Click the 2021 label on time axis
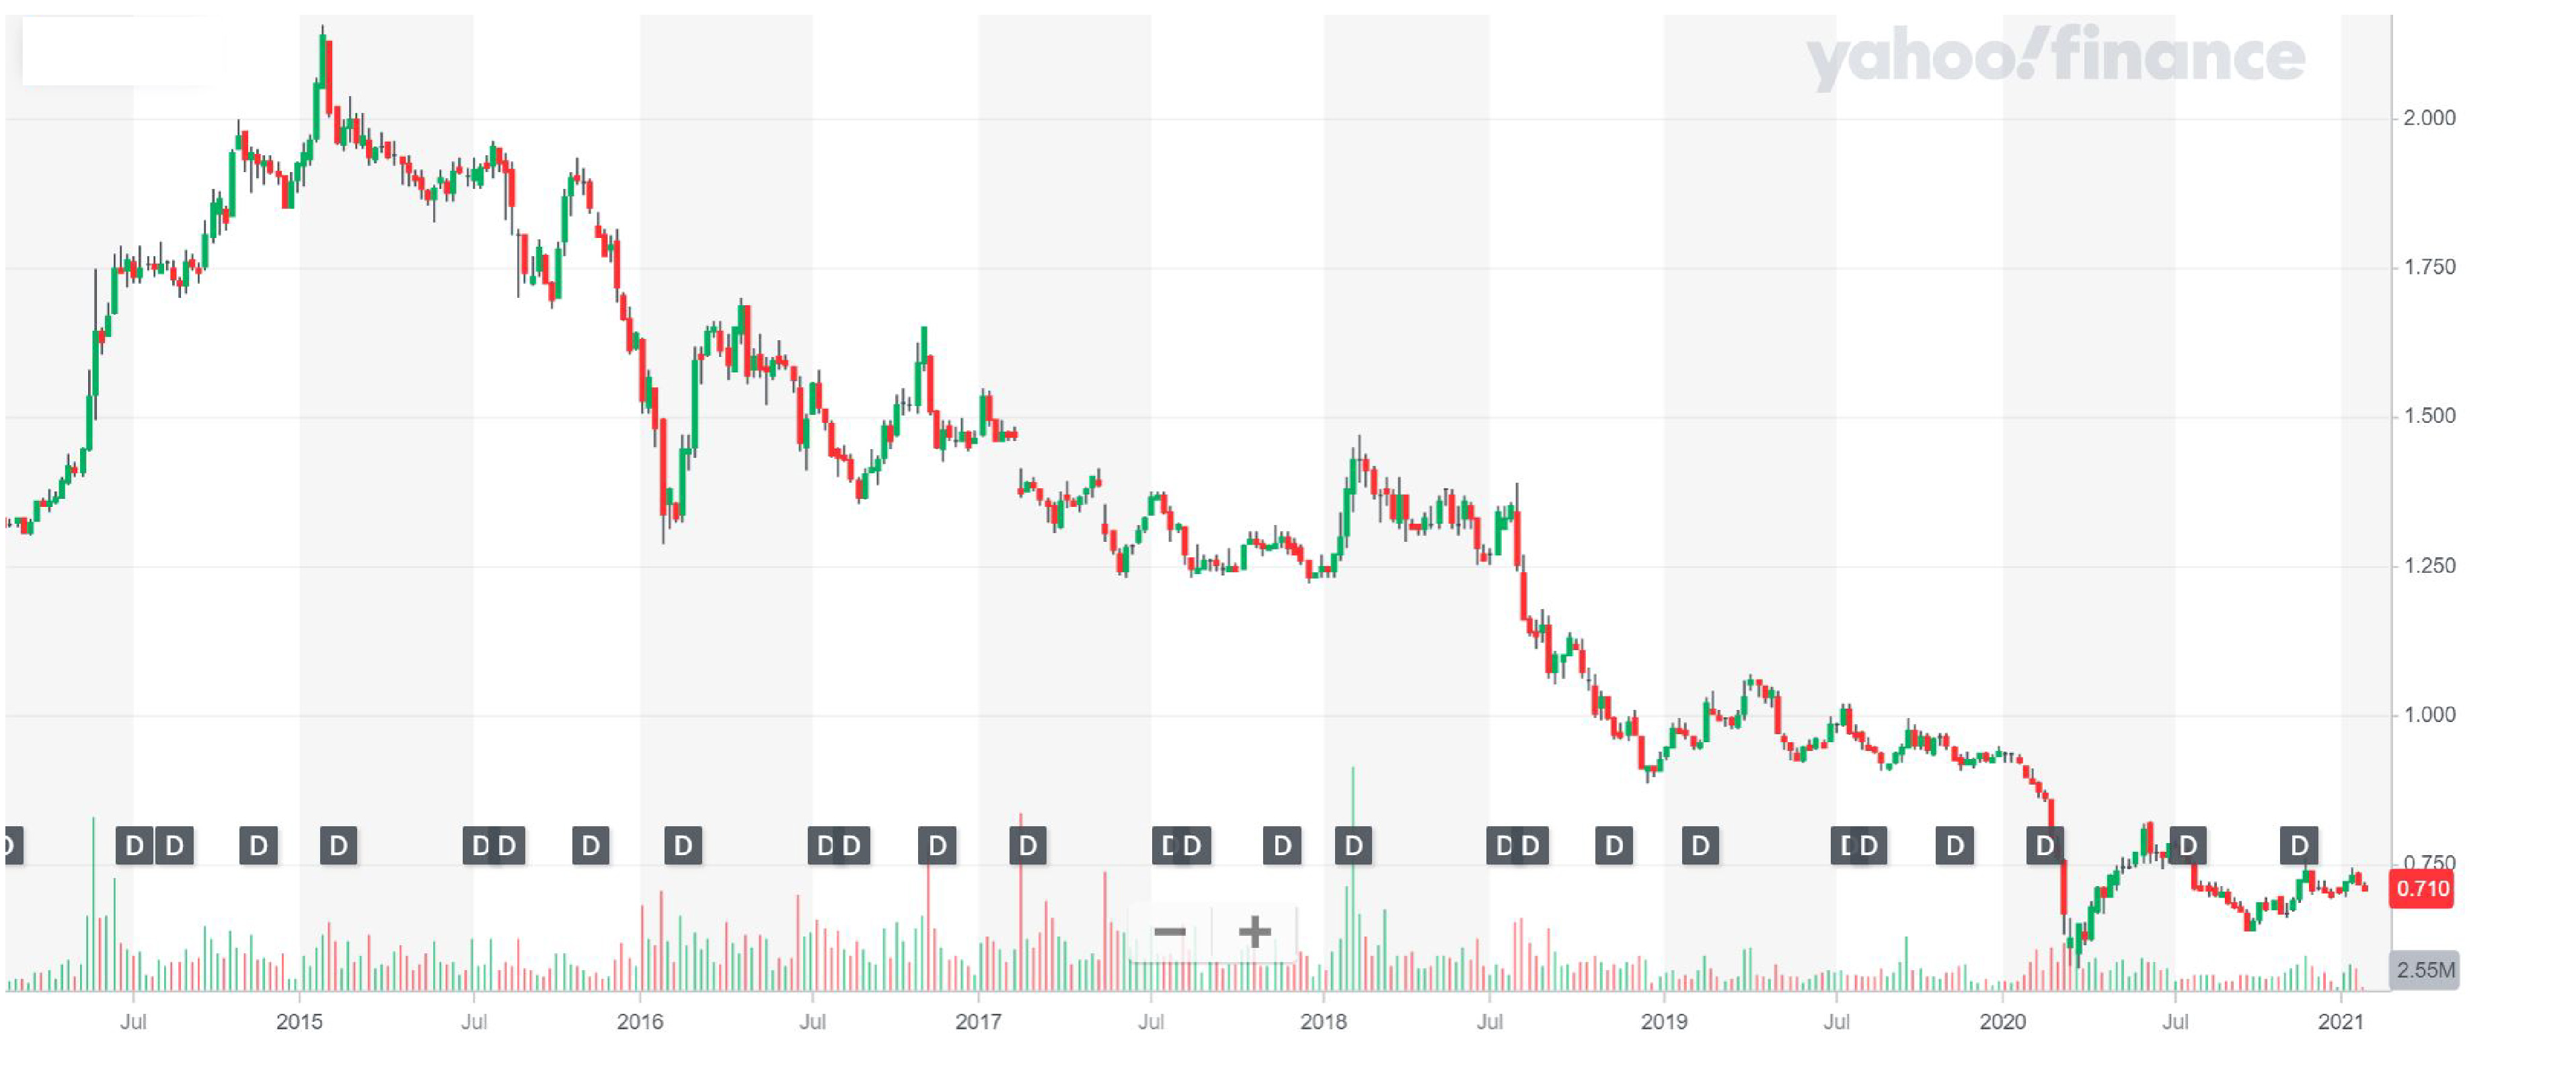 point(2340,1022)
